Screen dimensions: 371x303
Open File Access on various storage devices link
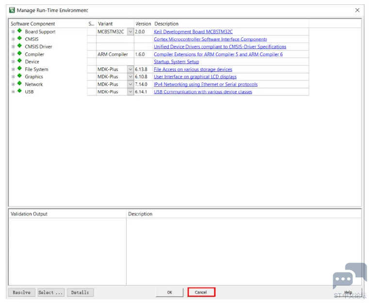[x=193, y=69]
